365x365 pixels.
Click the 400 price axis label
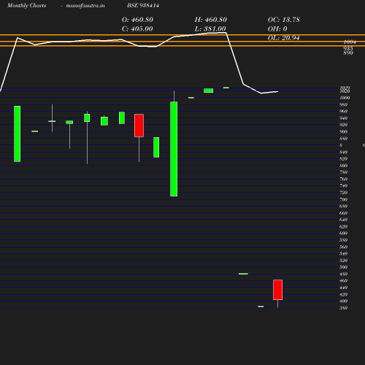[343, 301]
